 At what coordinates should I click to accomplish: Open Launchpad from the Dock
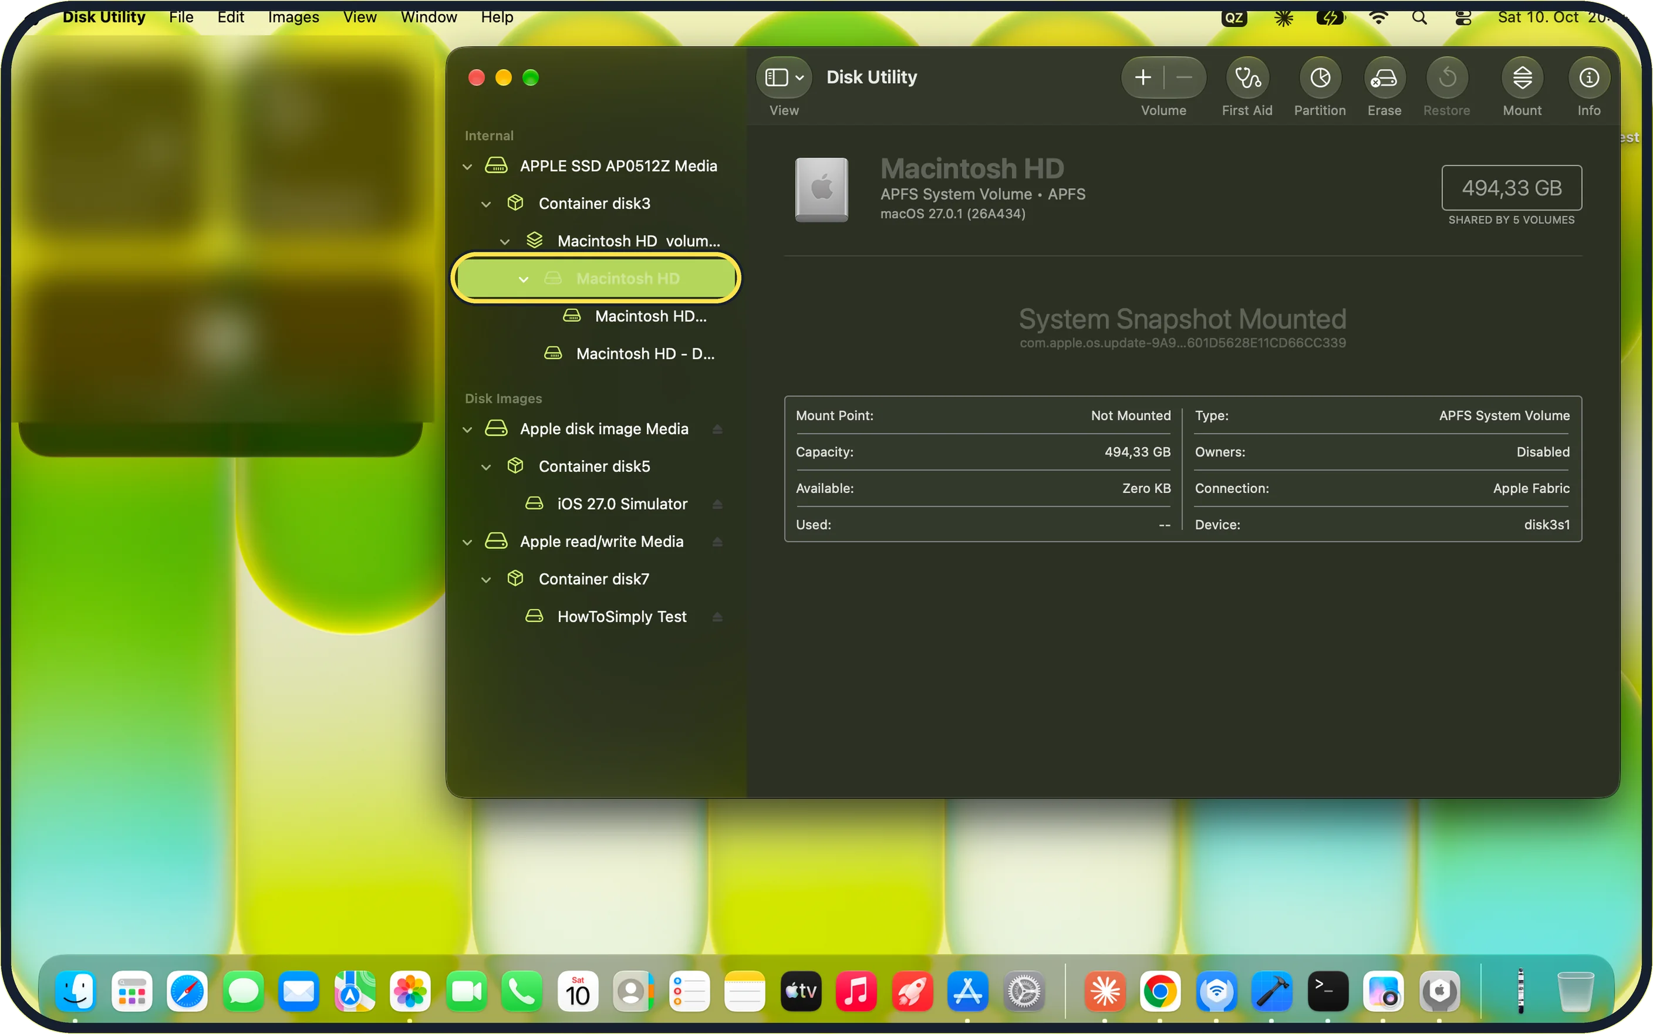click(131, 991)
